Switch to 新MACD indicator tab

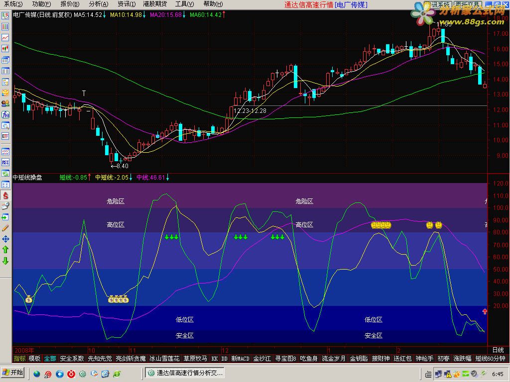tap(240, 359)
